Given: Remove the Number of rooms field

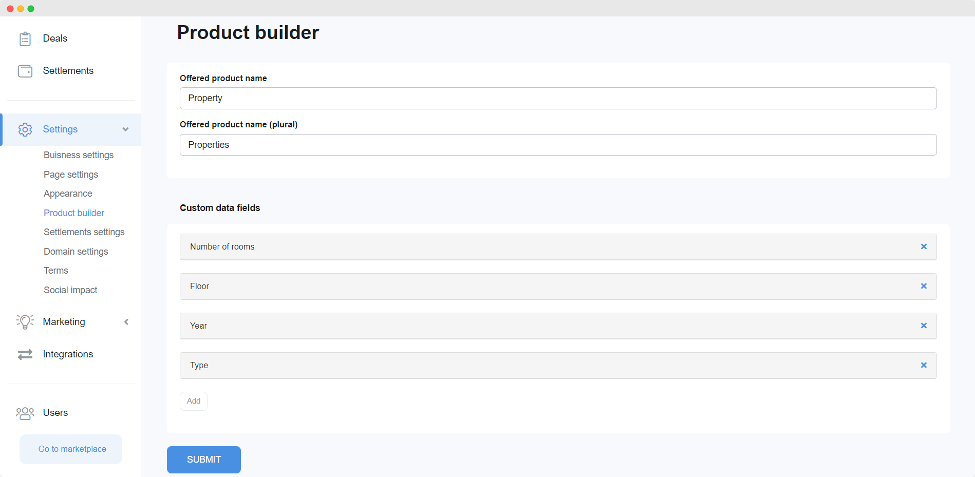Looking at the screenshot, I should click(x=924, y=246).
